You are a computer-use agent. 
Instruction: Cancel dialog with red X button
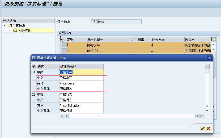[208, 128]
